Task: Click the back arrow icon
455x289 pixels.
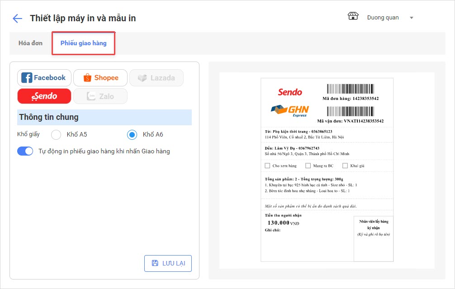Action: click(x=18, y=19)
